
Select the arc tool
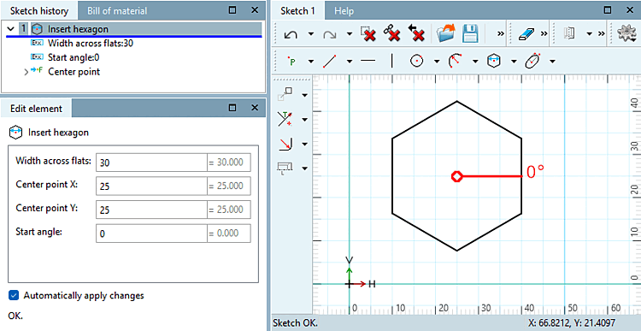(455, 62)
